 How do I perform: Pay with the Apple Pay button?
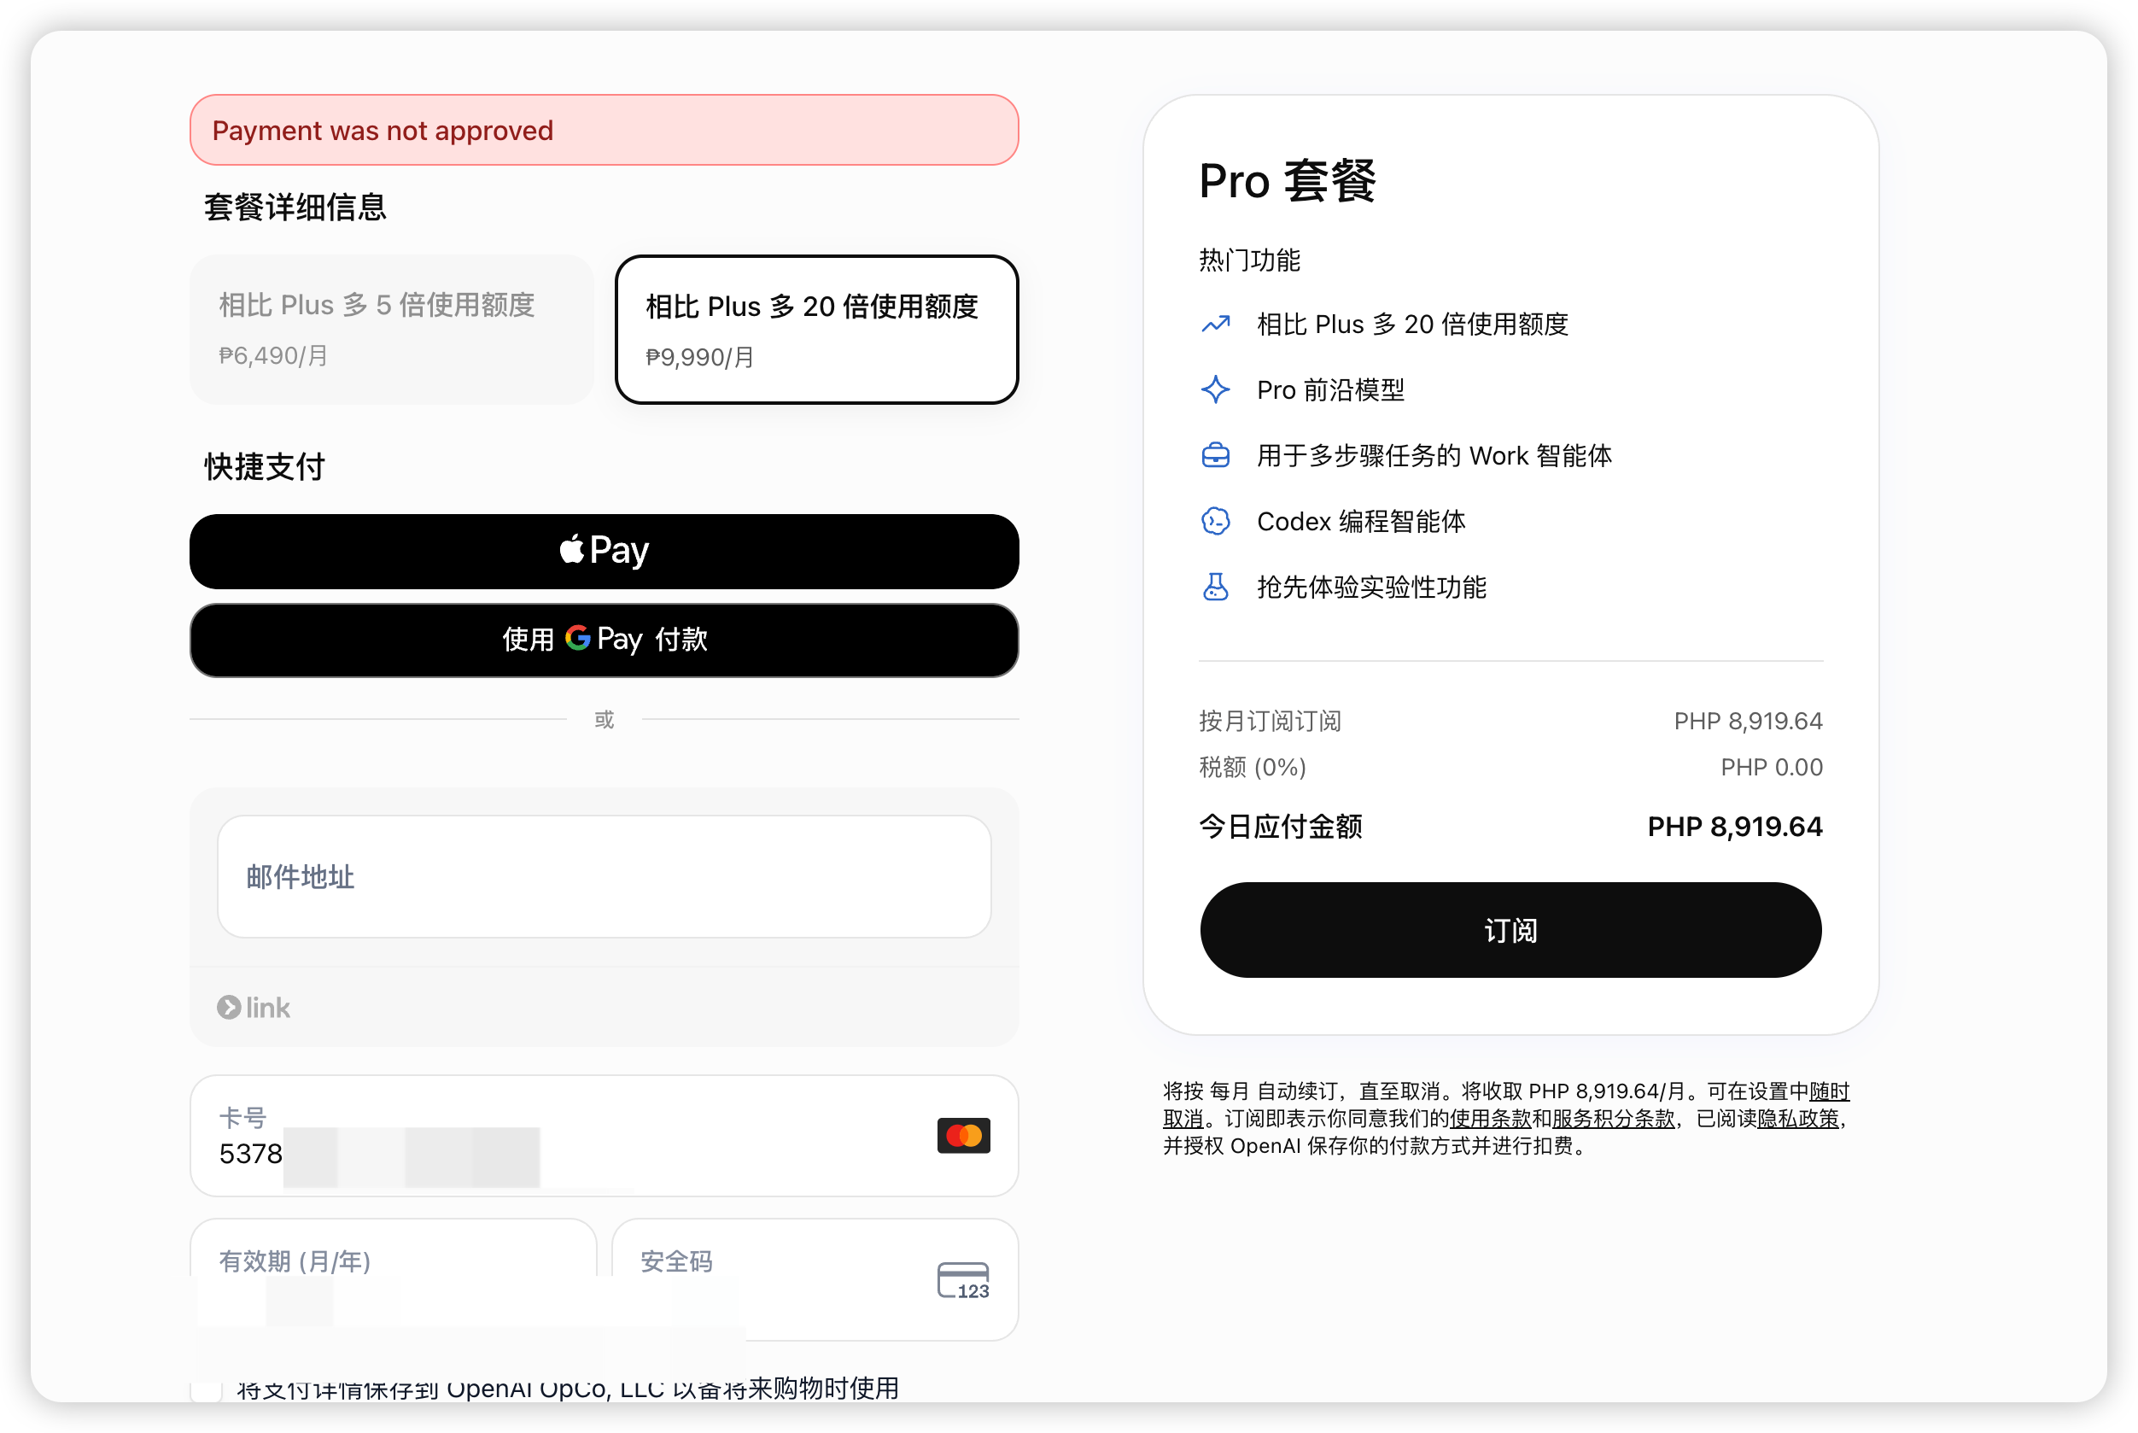[x=604, y=551]
